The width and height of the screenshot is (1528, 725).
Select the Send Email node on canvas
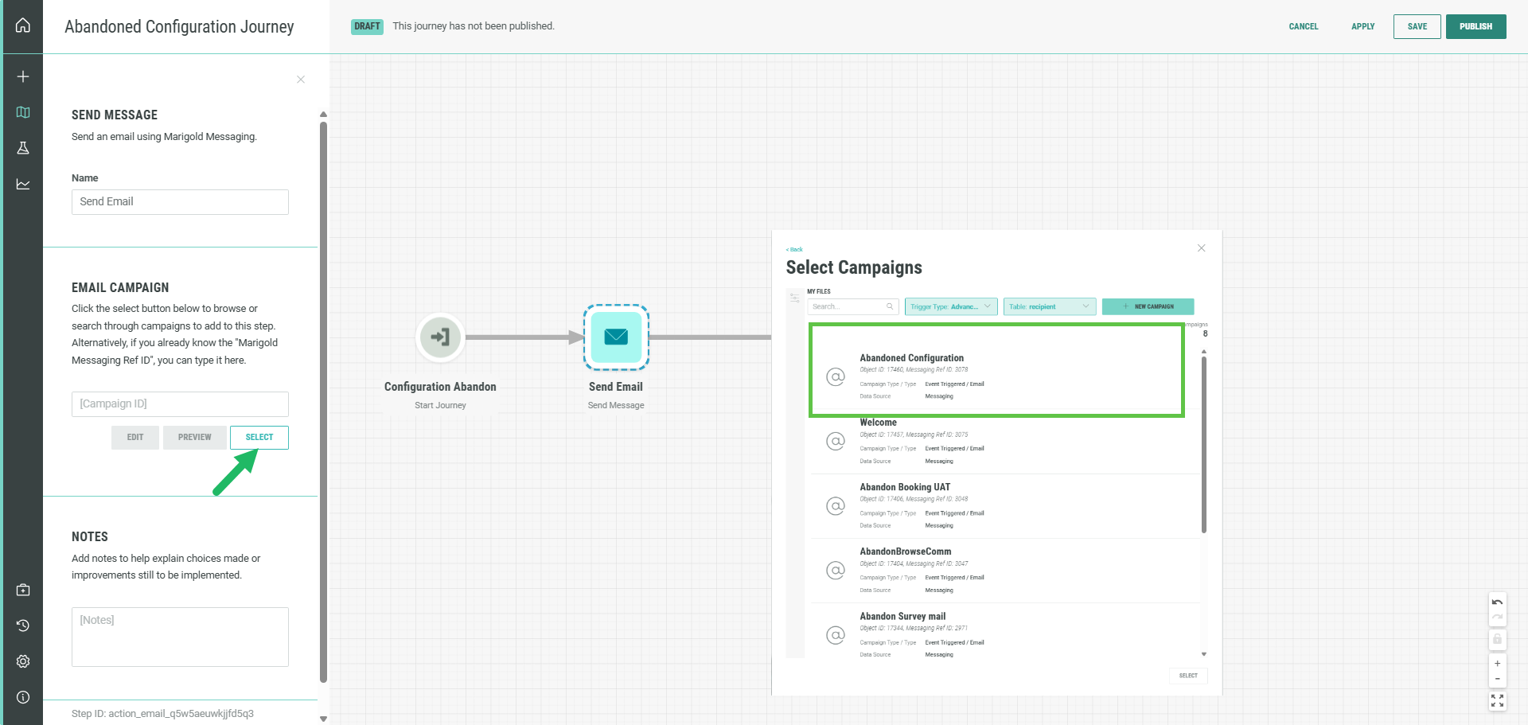tap(616, 337)
